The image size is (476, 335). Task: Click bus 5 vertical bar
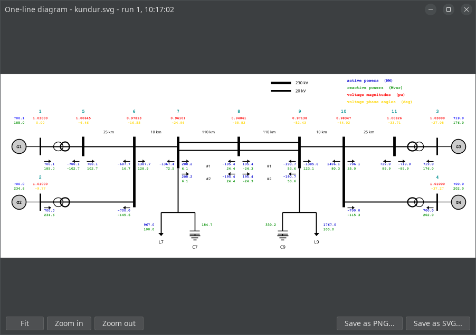pyautogui.click(x=83, y=146)
